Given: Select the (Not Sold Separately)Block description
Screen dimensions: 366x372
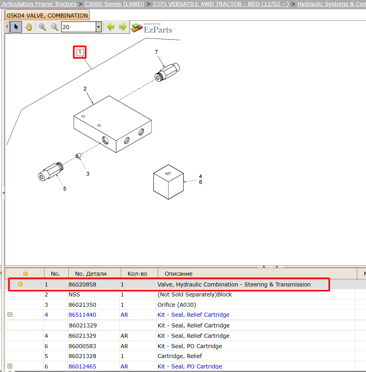Looking at the screenshot, I should point(195,294).
